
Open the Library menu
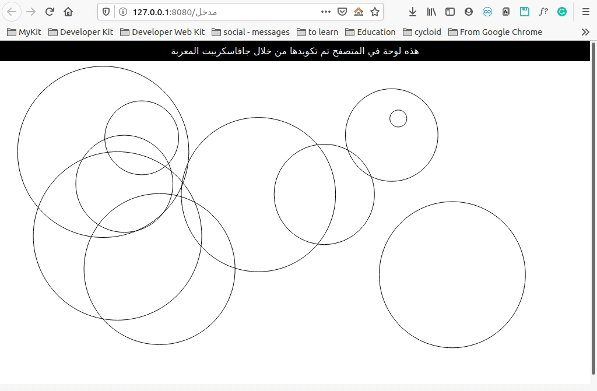pos(431,12)
